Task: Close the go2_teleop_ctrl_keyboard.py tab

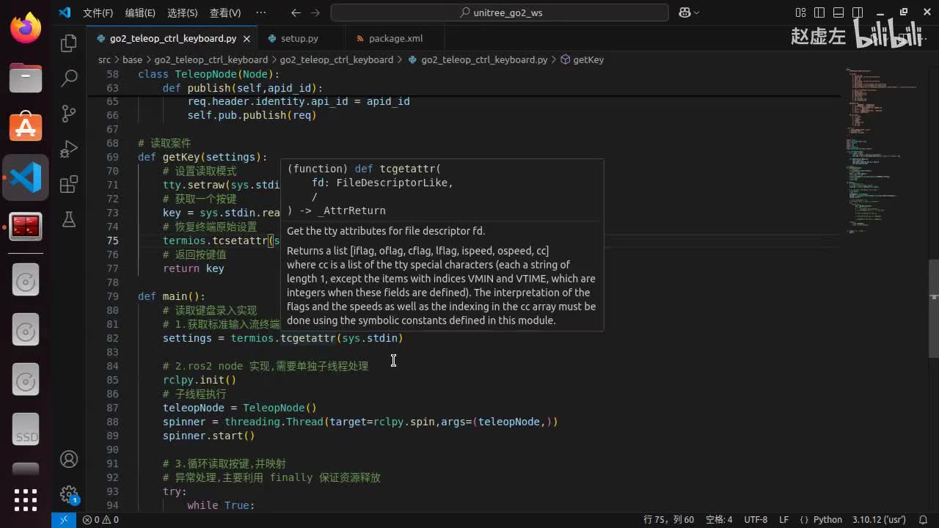Action: 246,38
